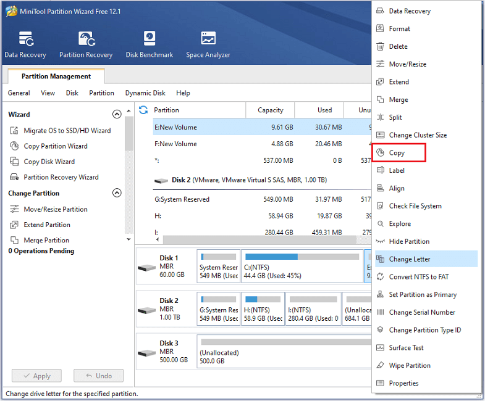
Task: Select Properties in the context menu
Action: pos(426,383)
